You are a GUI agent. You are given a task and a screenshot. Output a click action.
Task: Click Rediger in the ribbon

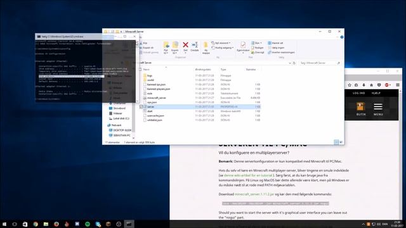pyautogui.click(x=257, y=47)
